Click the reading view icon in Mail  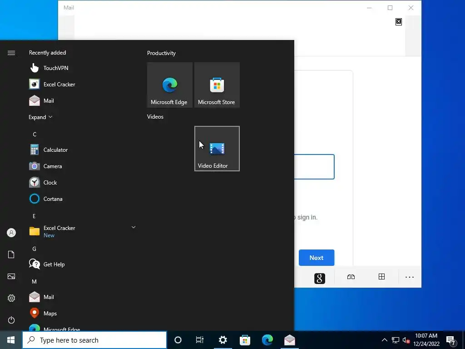click(x=351, y=277)
